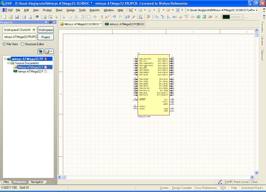
Task: Click horizontal scrollbar right arrow
Action: [x=252, y=177]
